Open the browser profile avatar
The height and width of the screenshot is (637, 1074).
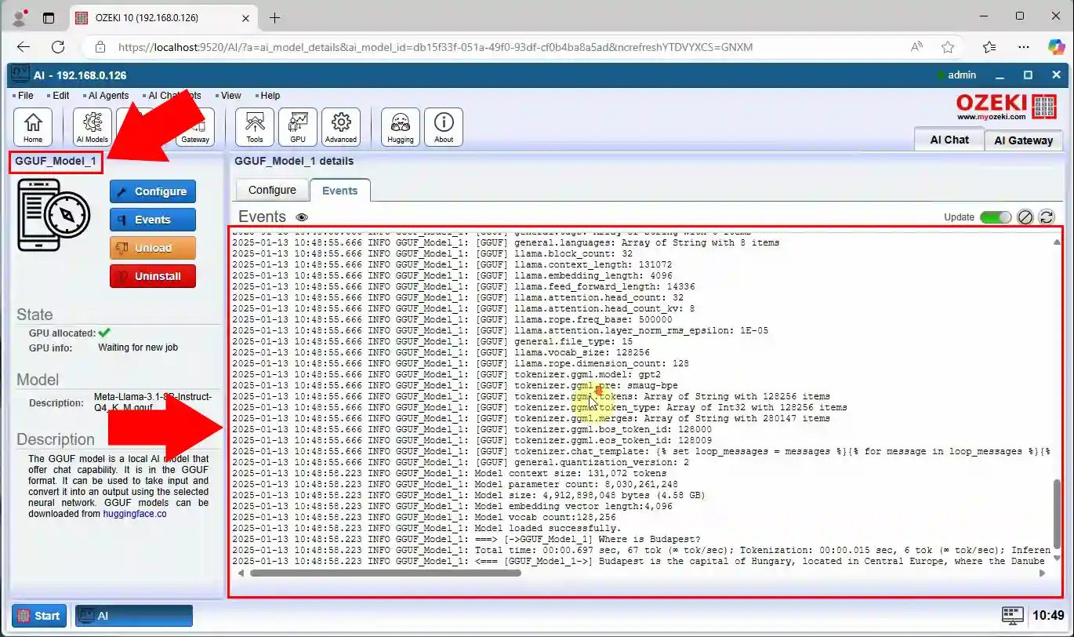pos(20,17)
